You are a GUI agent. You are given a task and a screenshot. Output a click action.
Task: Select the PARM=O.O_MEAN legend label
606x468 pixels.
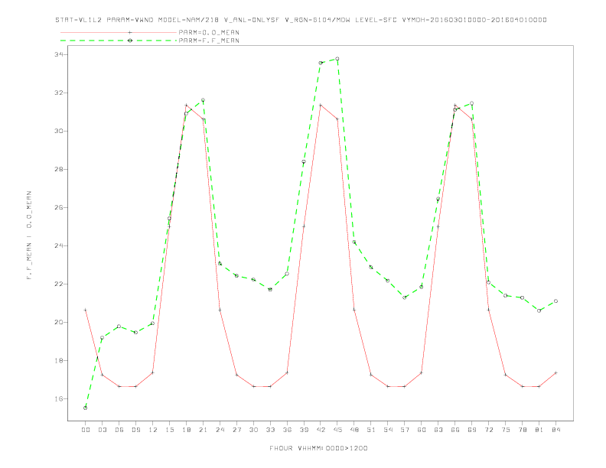(x=209, y=32)
